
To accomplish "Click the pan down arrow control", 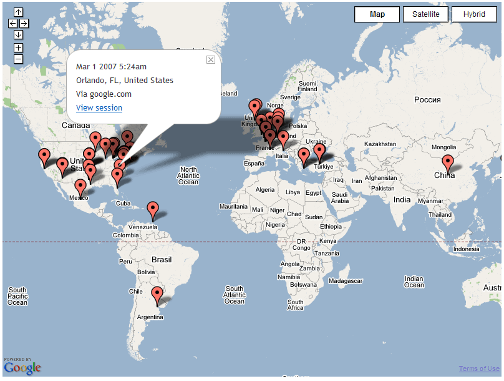I will coord(18,34).
